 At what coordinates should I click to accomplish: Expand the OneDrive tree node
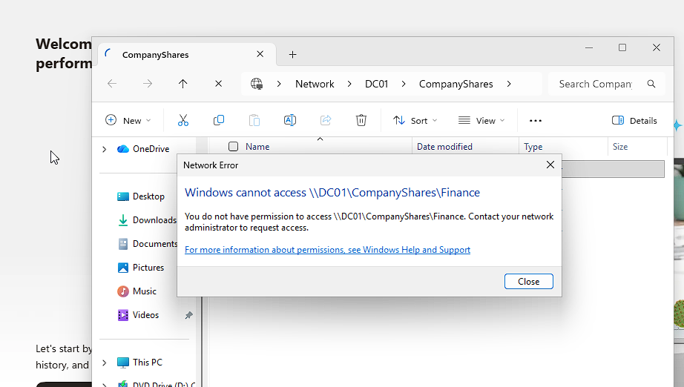click(x=105, y=149)
